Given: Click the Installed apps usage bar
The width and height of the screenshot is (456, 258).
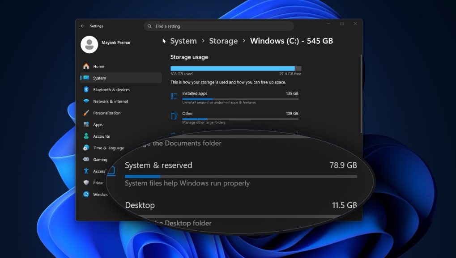Looking at the screenshot, I should point(240,99).
